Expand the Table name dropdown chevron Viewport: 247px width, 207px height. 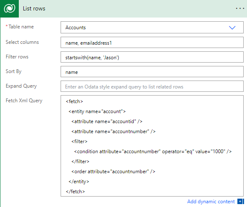(232, 28)
